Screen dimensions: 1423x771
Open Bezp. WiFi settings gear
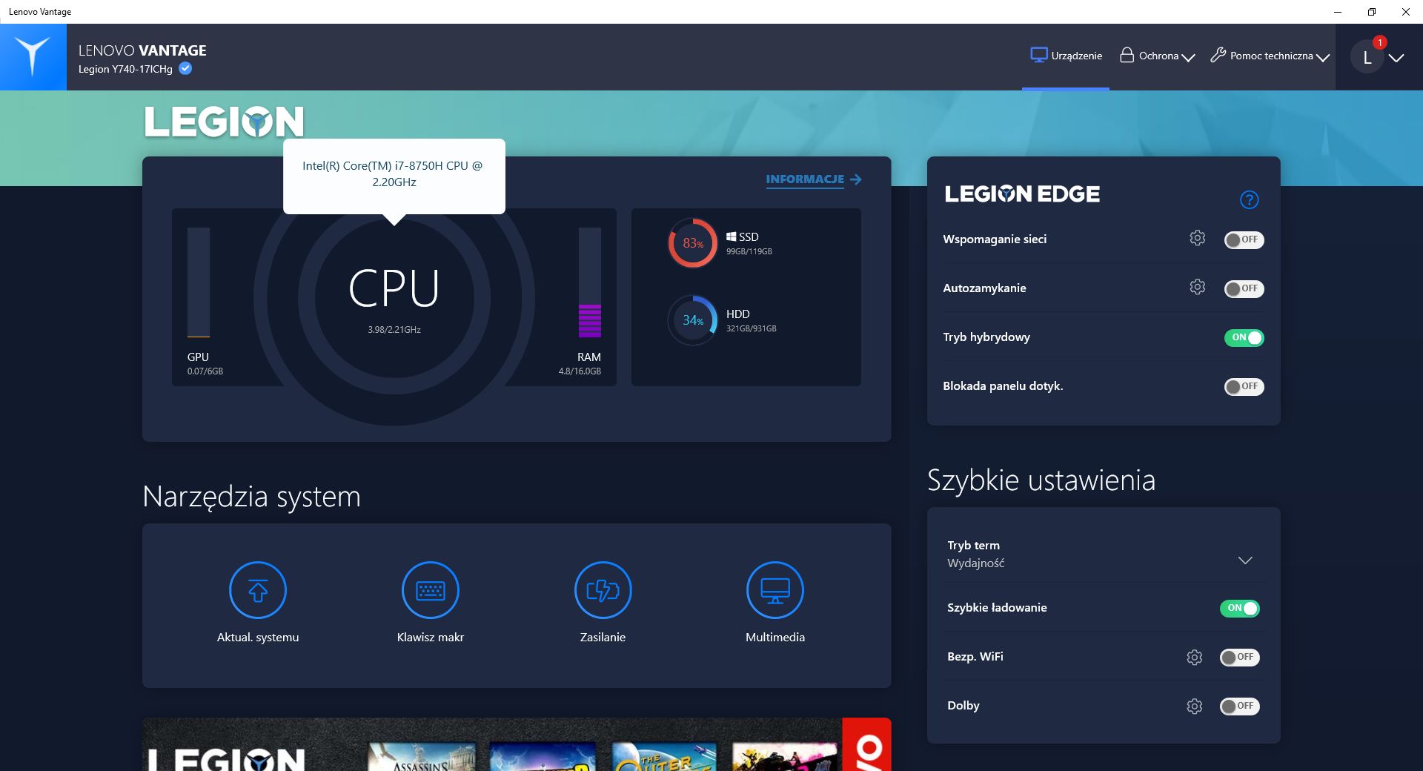[1194, 657]
